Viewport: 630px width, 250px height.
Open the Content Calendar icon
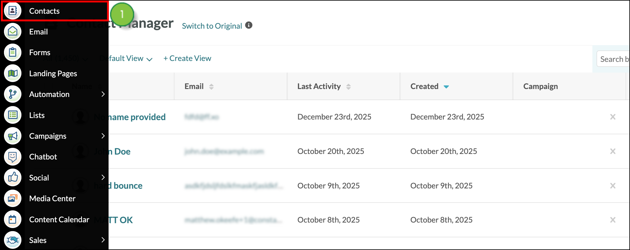(13, 220)
